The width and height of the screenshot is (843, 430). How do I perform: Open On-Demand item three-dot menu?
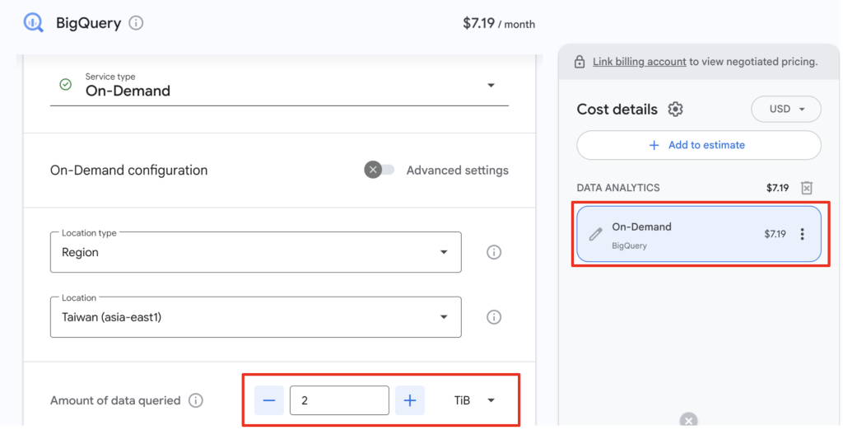[x=802, y=234]
